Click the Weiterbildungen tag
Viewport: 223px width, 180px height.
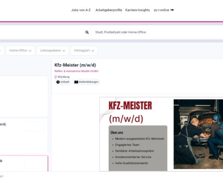pyautogui.click(x=86, y=82)
